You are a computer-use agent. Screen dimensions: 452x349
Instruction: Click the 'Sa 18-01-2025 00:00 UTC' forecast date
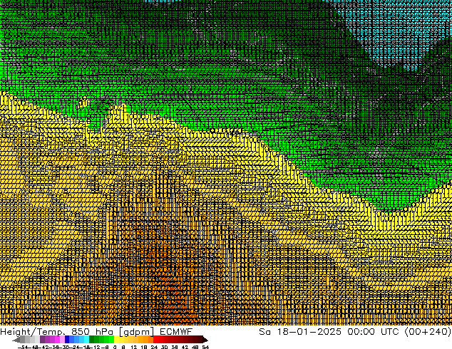pyautogui.click(x=329, y=332)
